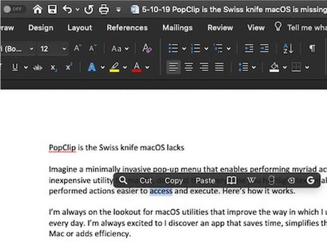Screen dimensions: 327x242
Task: Apply multilevel list
Action: (218, 48)
